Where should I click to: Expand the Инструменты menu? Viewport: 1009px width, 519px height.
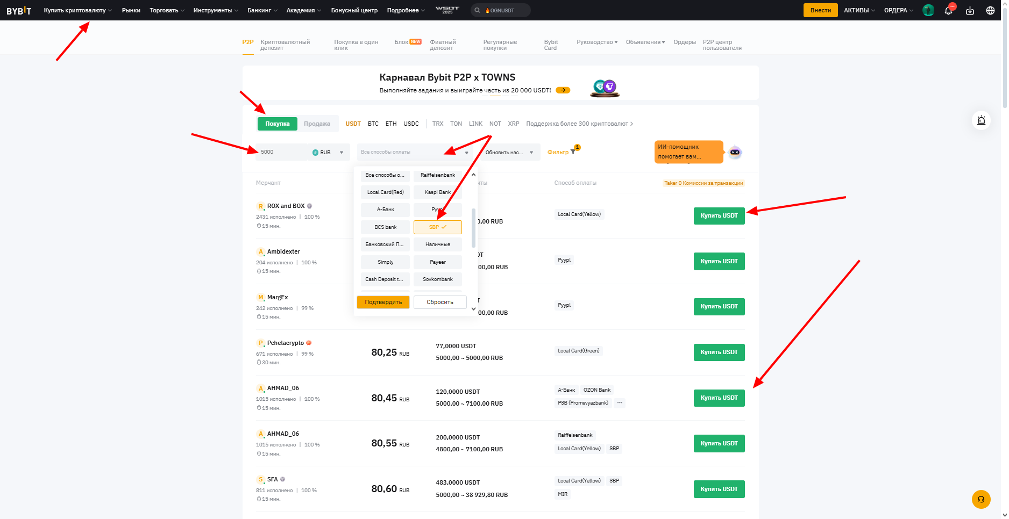coord(216,10)
